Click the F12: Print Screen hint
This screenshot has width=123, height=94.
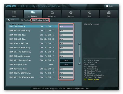92,79
